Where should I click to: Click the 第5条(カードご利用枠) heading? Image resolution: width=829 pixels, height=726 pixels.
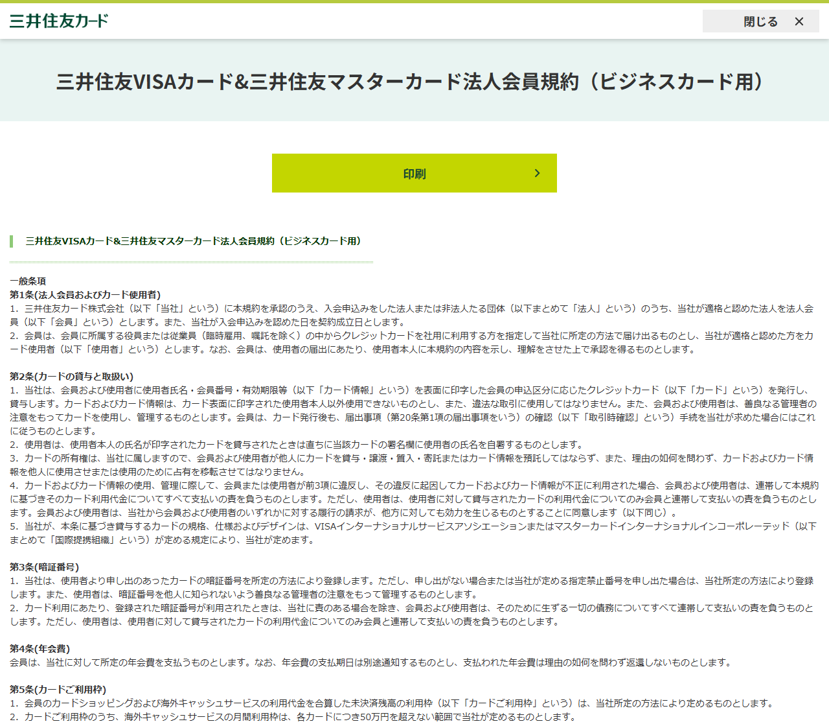coord(58,690)
